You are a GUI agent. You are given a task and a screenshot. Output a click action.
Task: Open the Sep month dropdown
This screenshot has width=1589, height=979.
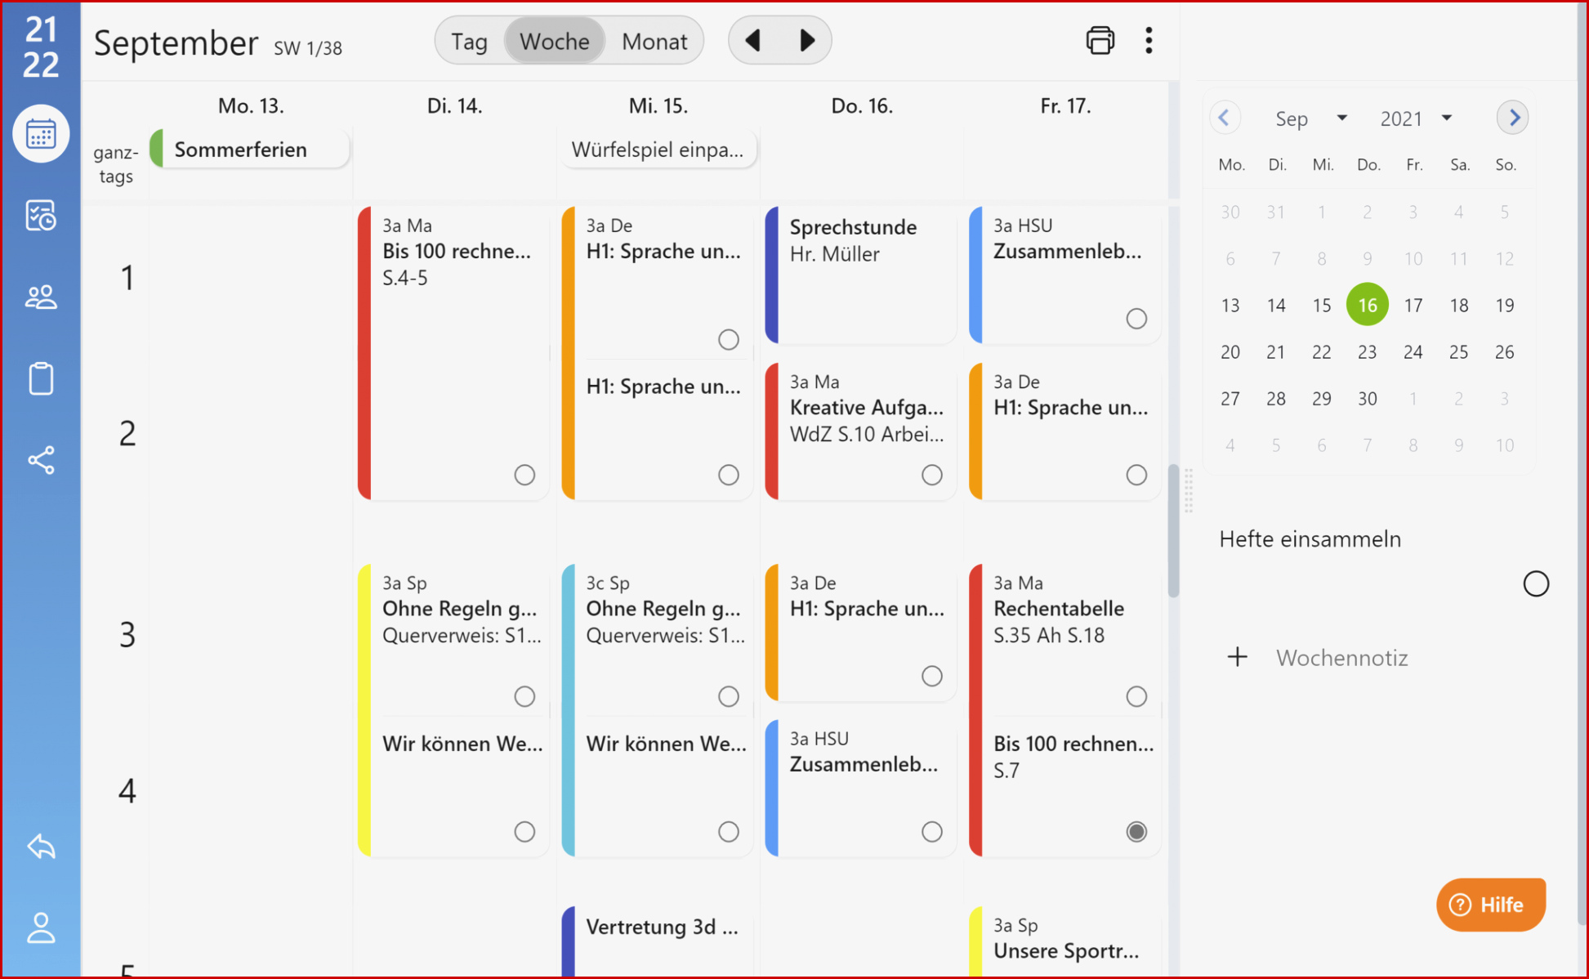1310,118
